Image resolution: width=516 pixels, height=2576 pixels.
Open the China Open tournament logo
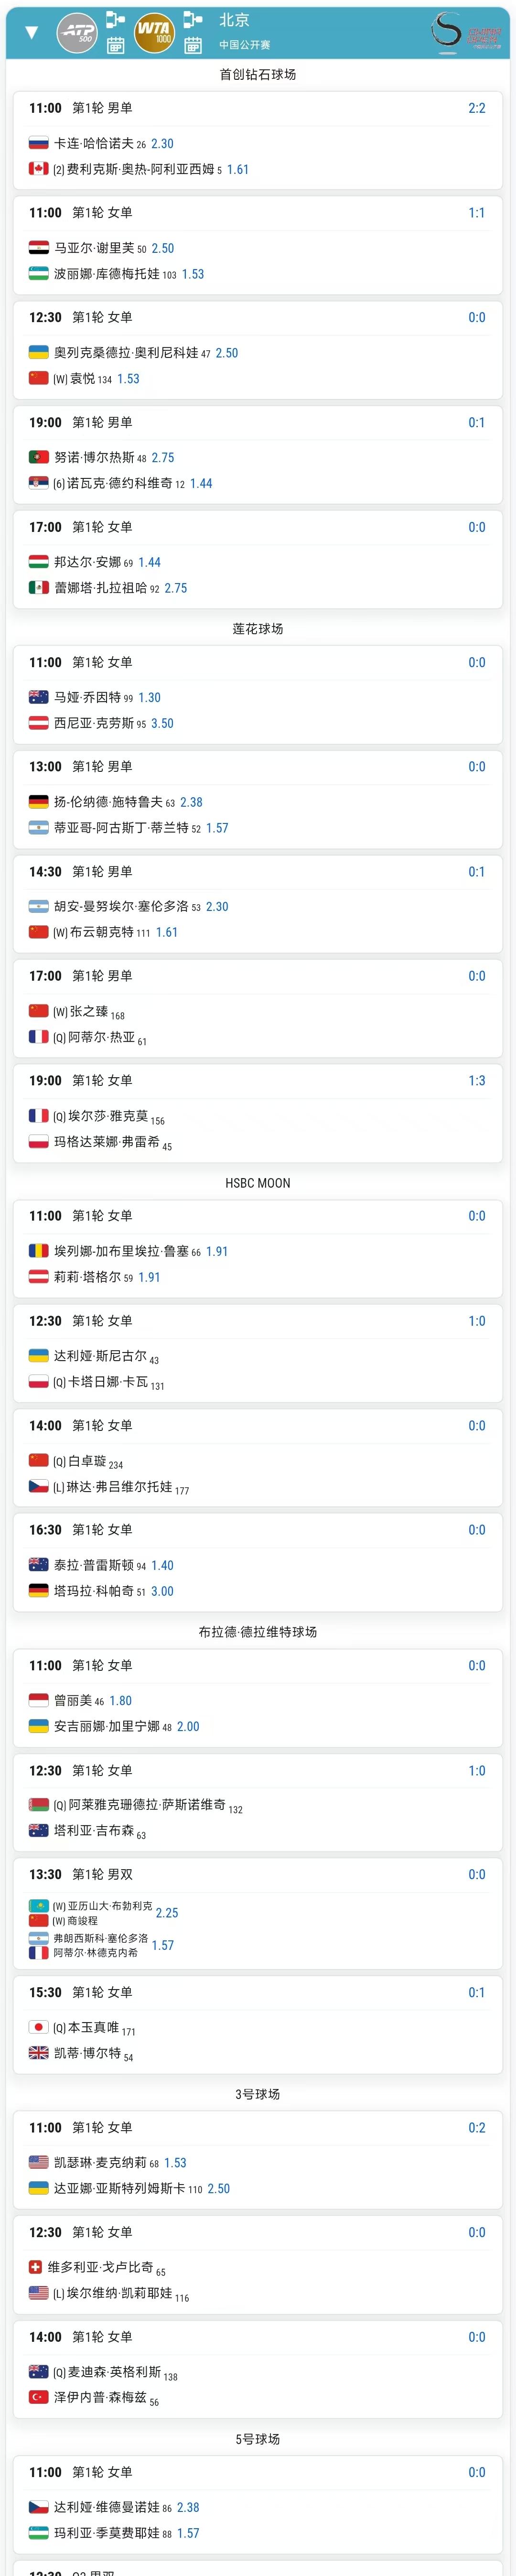[x=467, y=32]
